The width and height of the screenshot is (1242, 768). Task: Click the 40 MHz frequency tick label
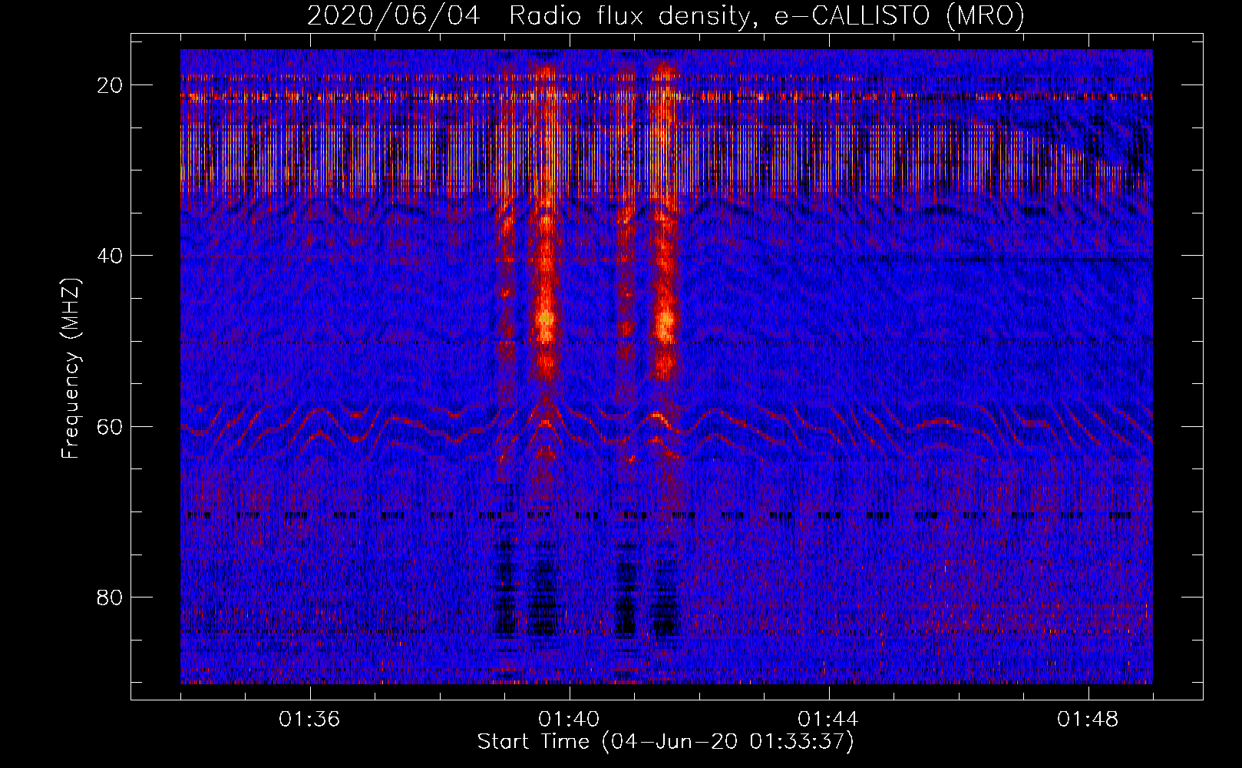point(110,256)
